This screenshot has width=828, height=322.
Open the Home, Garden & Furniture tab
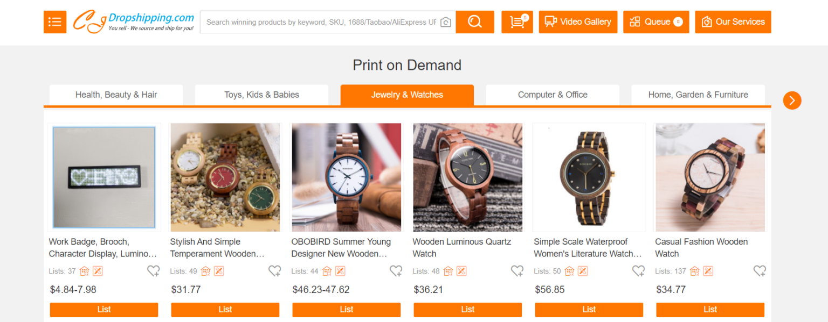[x=698, y=95]
